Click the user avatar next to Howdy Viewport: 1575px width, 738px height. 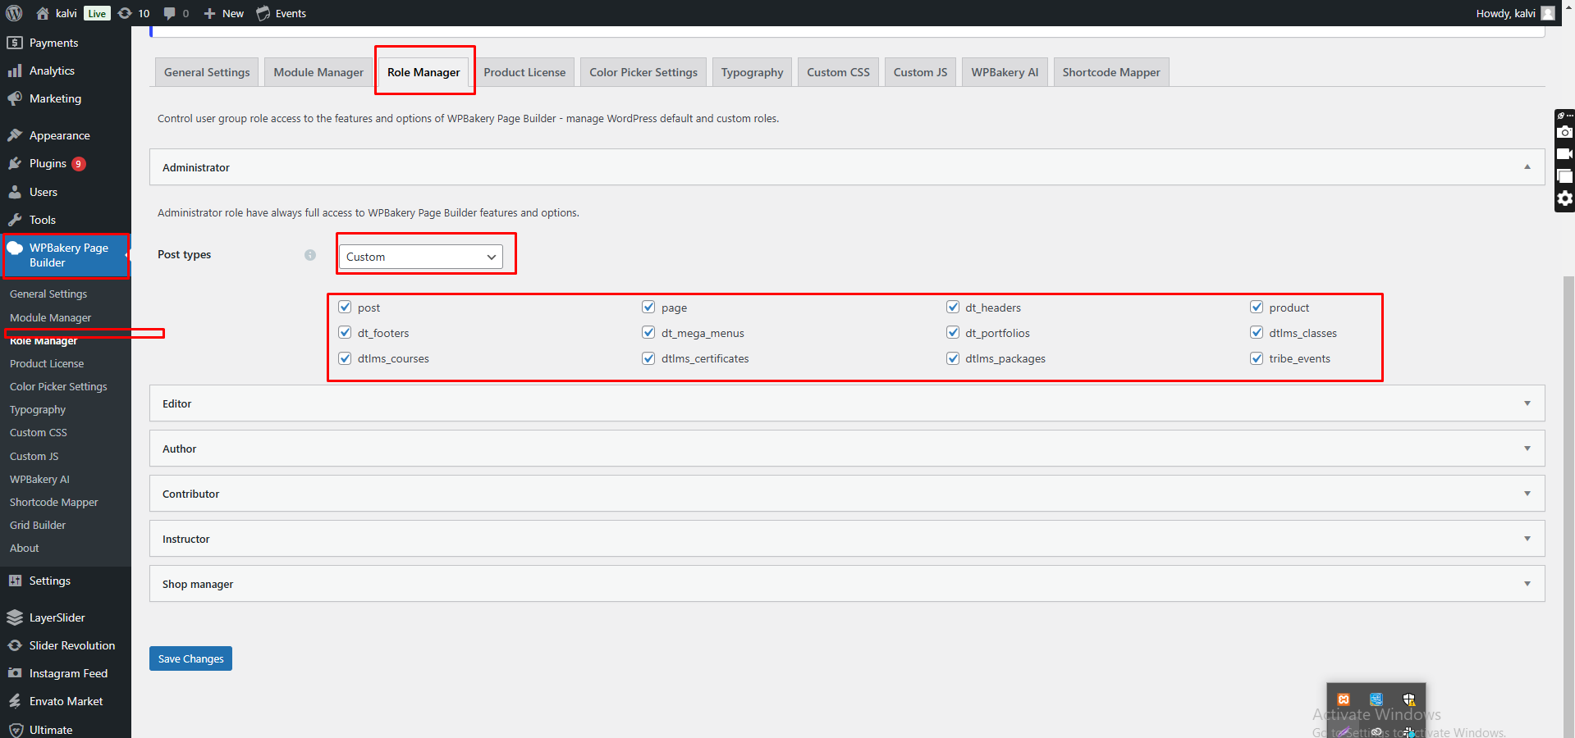[1548, 13]
